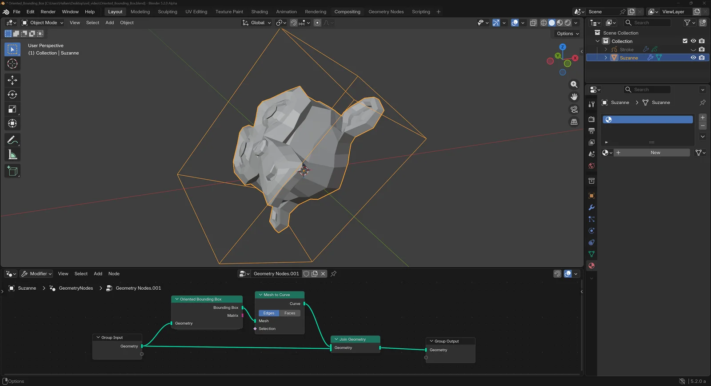The height and width of the screenshot is (386, 711).
Task: Hide Suzanne in viewport via eye icon
Action: 693,58
